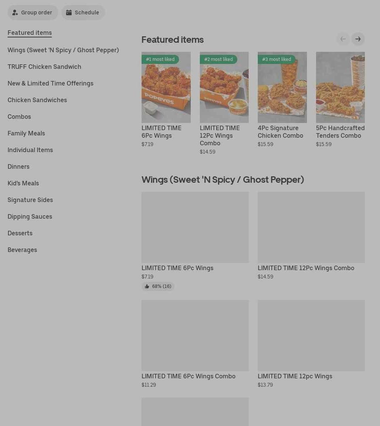Screen dimensions: 380x426
Task: Open the New & Limited Time Offerings category
Action: (x=51, y=83)
